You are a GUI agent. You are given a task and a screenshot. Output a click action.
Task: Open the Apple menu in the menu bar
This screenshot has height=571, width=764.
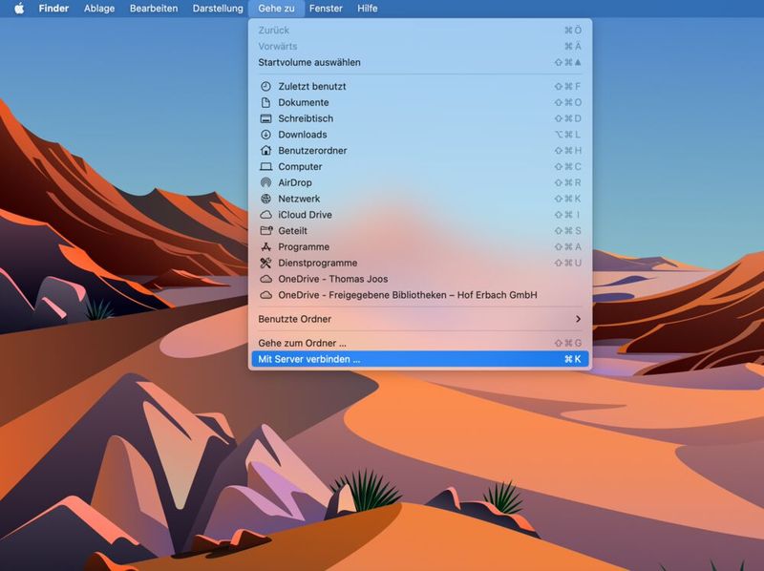pyautogui.click(x=13, y=9)
